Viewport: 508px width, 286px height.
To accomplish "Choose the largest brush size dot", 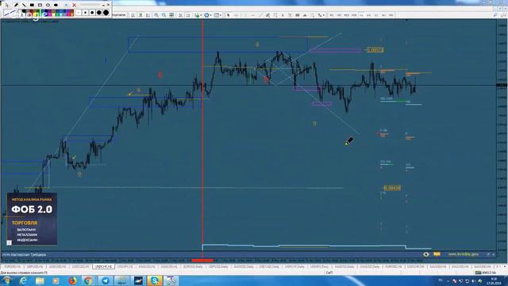I will click(106, 13).
